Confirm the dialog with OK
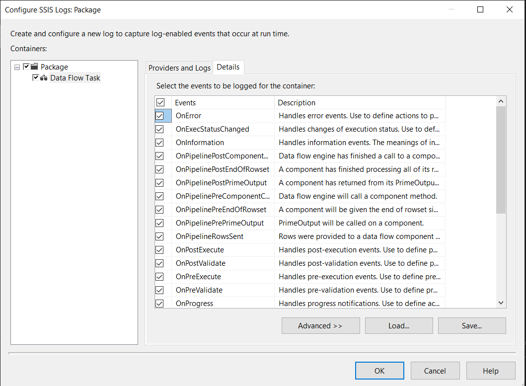526x386 pixels. tap(379, 371)
